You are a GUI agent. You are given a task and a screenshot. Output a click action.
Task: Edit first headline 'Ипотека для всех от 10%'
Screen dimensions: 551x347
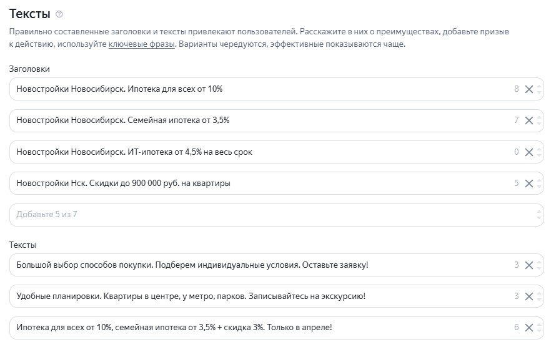tap(276, 89)
